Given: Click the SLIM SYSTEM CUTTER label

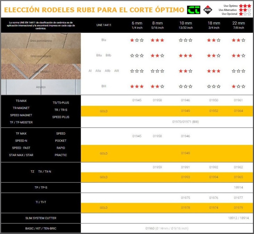Looking at the screenshot, I should 41,218.
